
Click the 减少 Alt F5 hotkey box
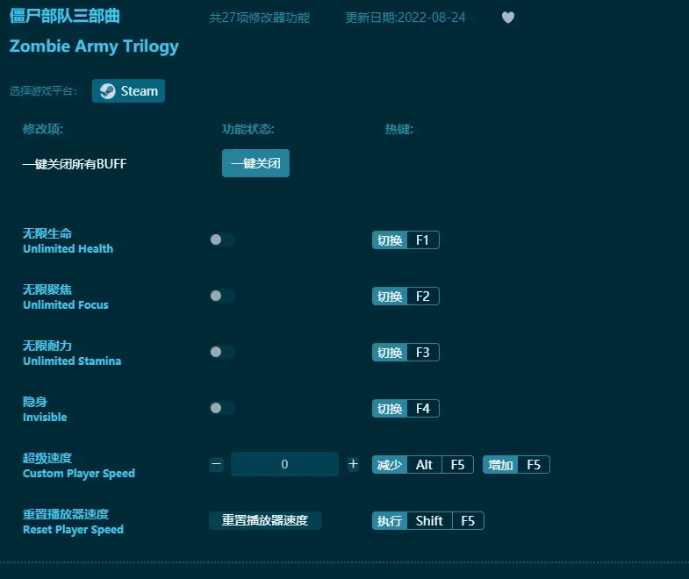pos(423,465)
